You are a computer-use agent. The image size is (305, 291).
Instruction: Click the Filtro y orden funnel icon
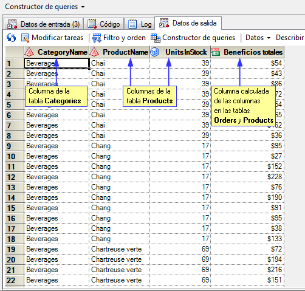click(x=97, y=38)
